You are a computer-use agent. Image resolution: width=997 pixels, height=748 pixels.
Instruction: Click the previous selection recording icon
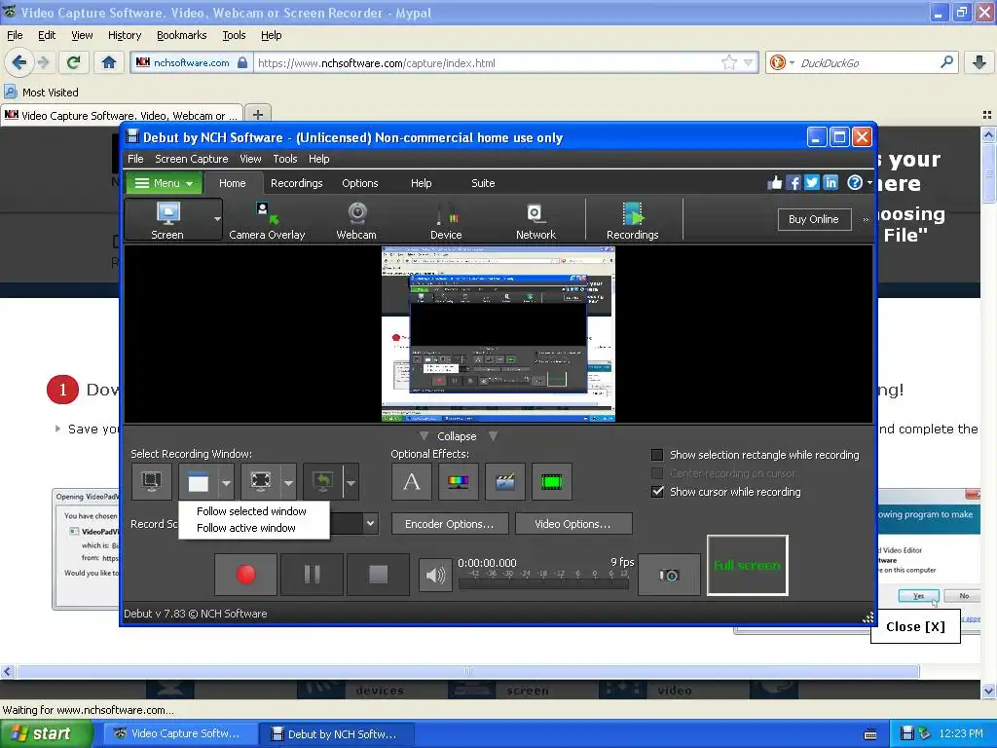coord(323,481)
